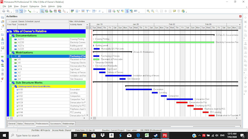Collapse the Mobilizations WBS group
The width and height of the screenshot is (248, 139).
[11, 52]
